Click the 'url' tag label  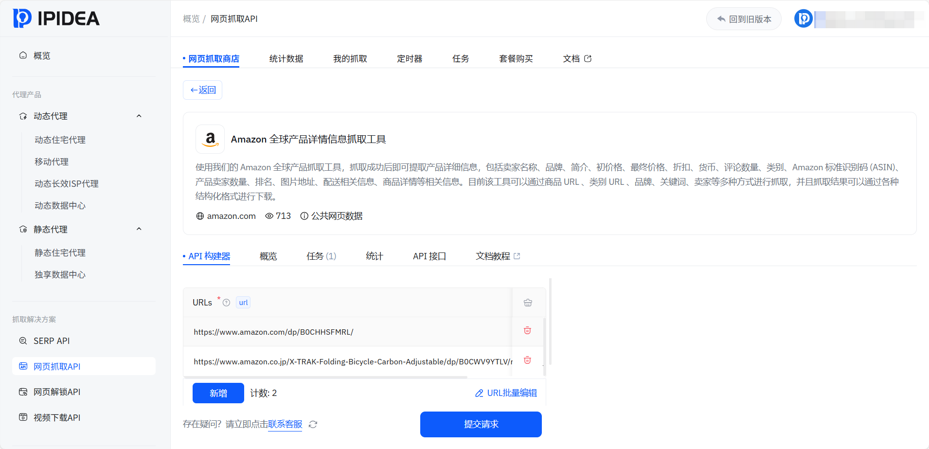243,303
